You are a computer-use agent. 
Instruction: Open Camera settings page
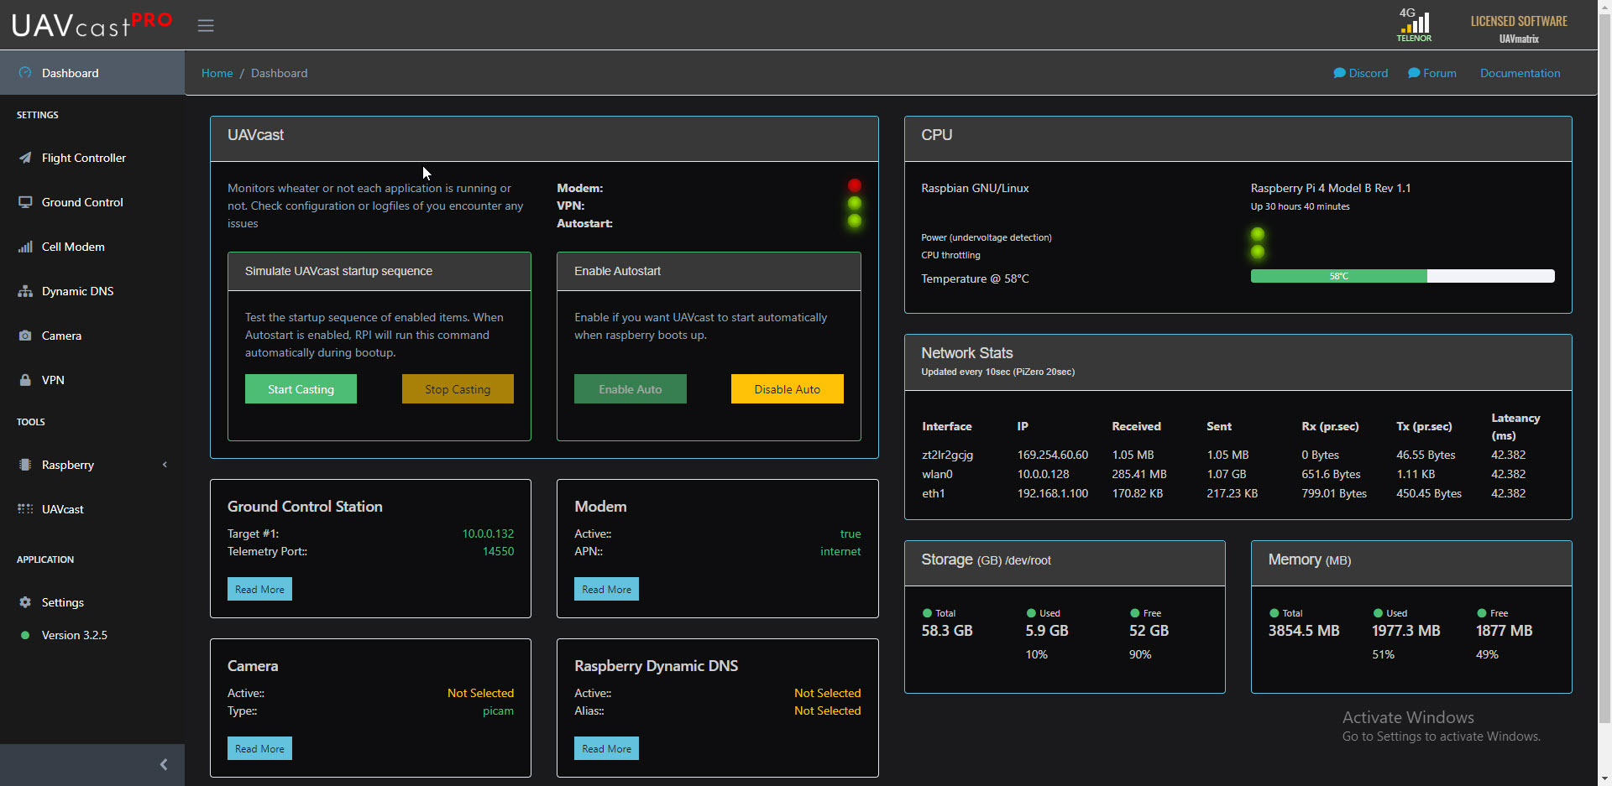pyautogui.click(x=92, y=336)
